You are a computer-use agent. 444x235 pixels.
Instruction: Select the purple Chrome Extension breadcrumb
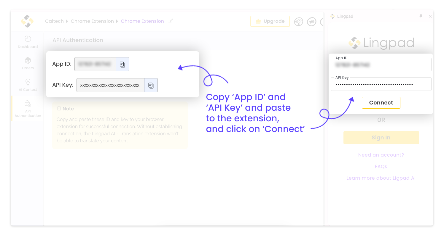142,21
